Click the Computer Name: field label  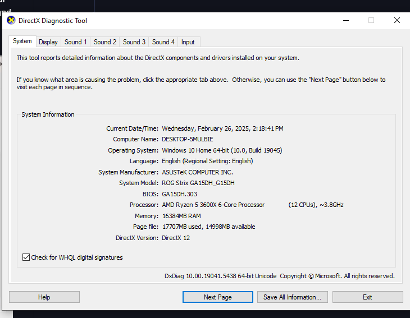point(136,139)
